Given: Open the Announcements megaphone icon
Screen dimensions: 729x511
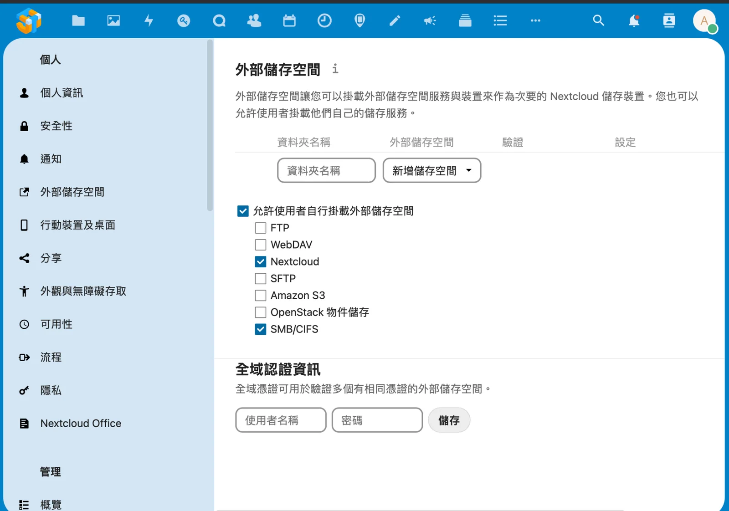Looking at the screenshot, I should click(x=430, y=20).
